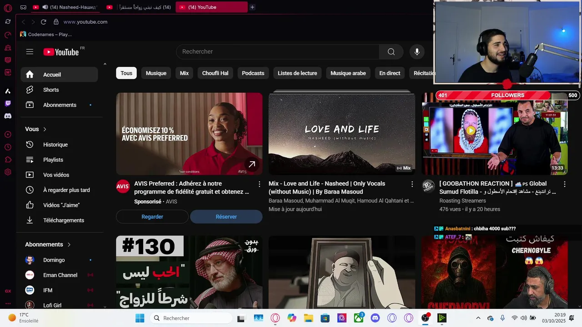Filter by Choufli Hal chip
Viewport: 582px width, 327px height.
[215, 73]
